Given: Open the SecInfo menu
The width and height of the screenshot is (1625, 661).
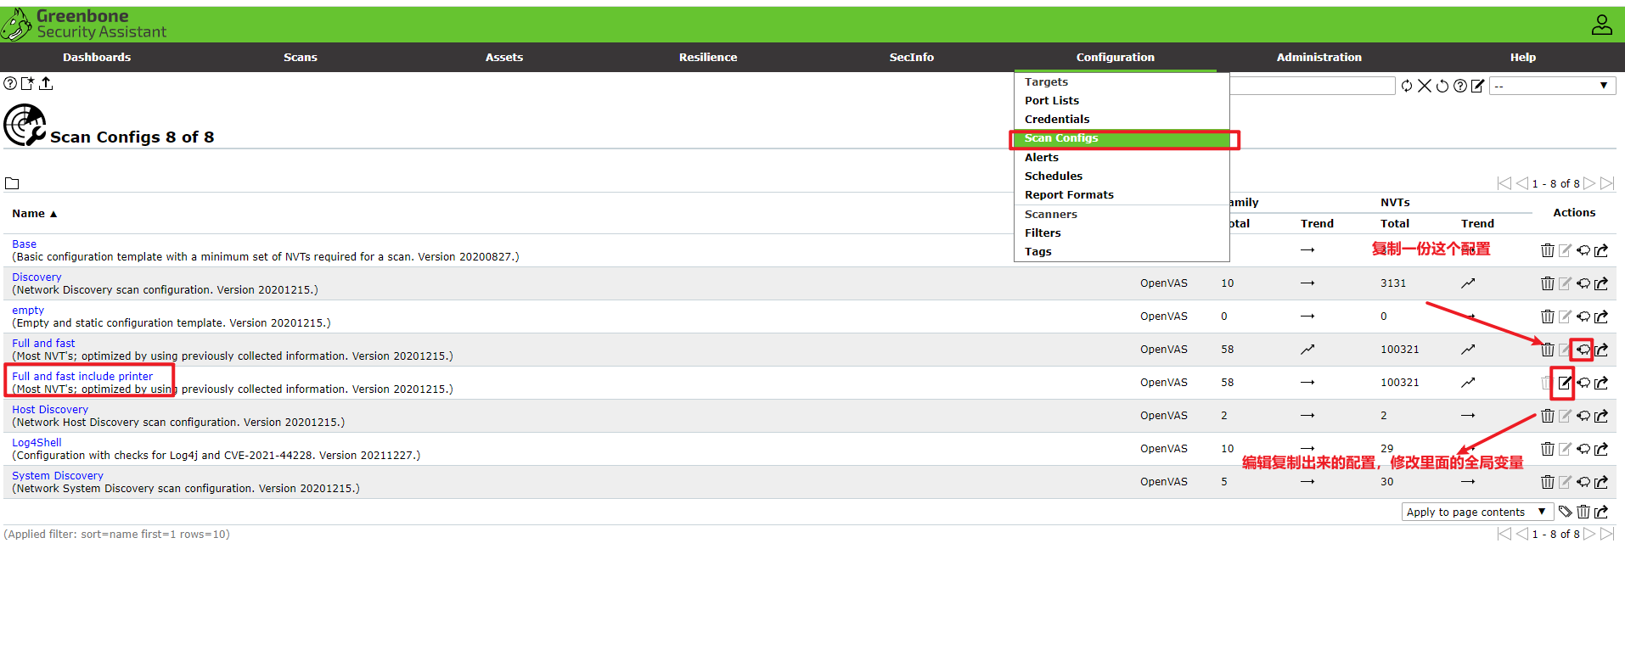Looking at the screenshot, I should coord(912,57).
